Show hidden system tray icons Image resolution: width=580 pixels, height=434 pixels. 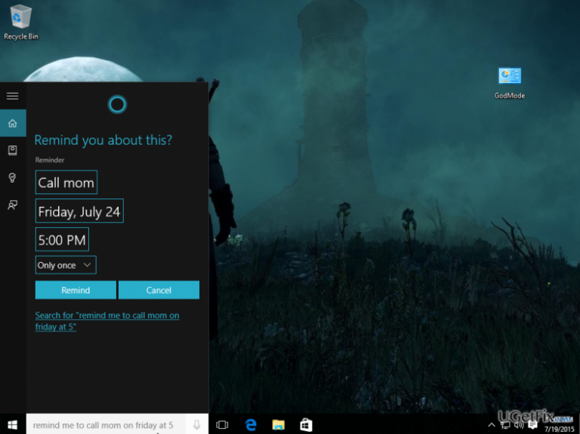click(x=492, y=425)
